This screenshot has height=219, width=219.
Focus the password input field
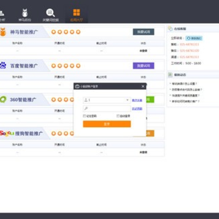107,108
